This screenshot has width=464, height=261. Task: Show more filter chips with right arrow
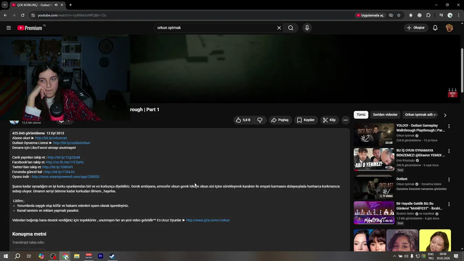click(x=445, y=115)
